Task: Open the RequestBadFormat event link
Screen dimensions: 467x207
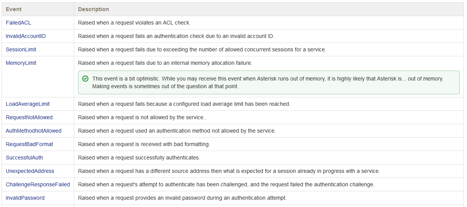Action: 30,144
